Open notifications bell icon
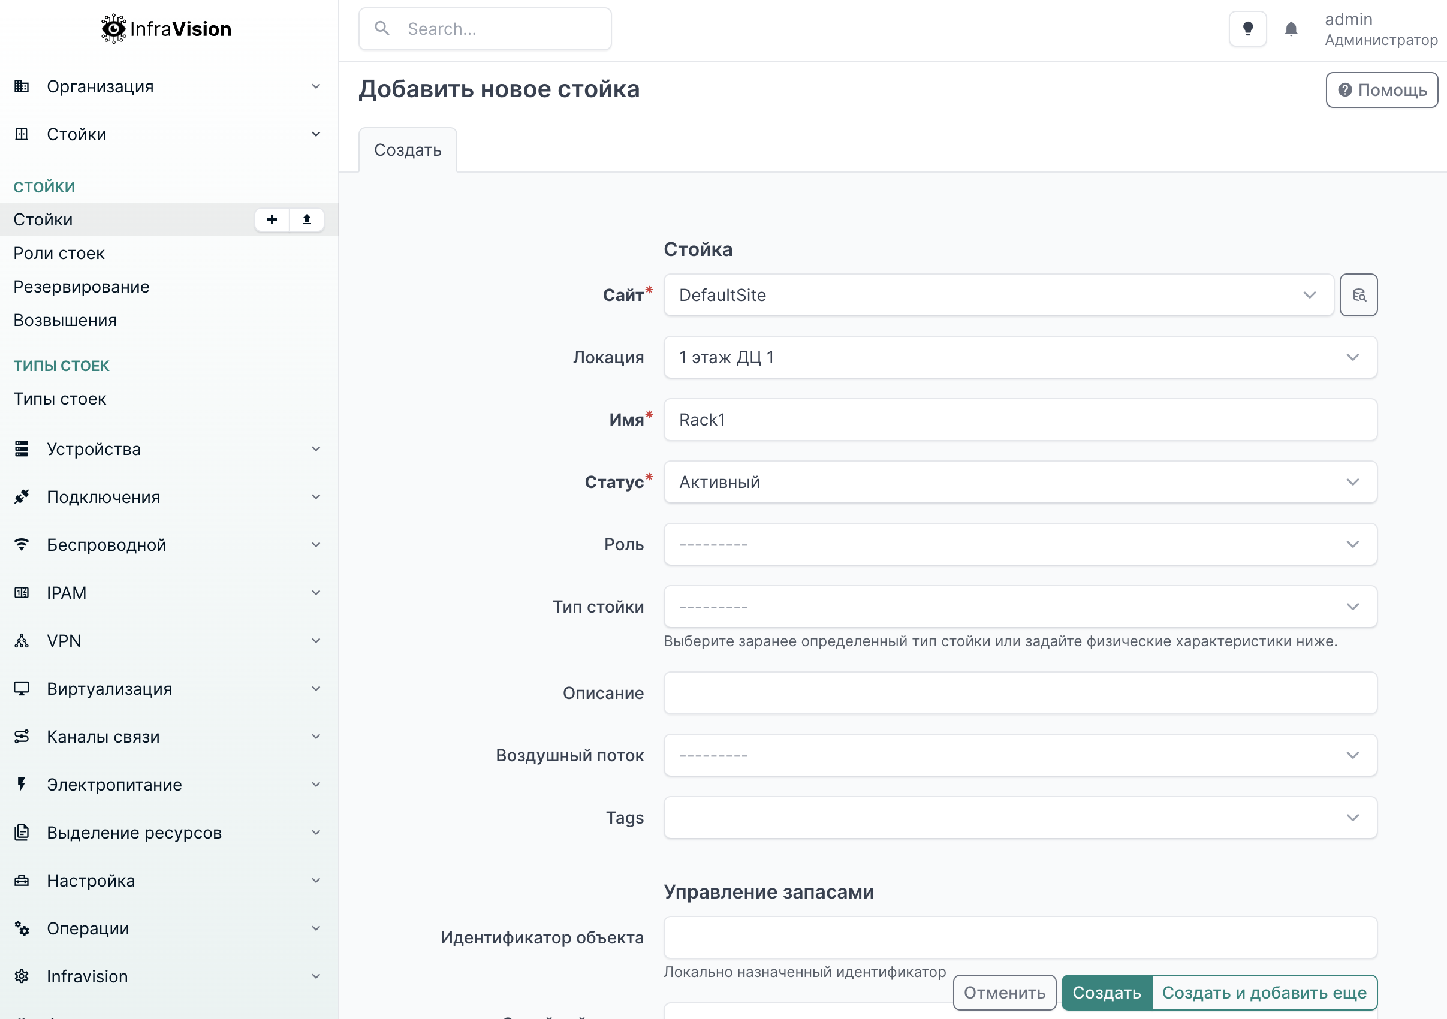1447x1019 pixels. (1290, 29)
